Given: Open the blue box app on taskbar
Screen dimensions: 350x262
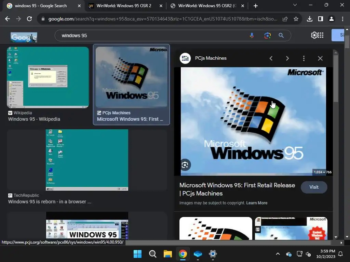Looking at the screenshot, I should point(198,254).
